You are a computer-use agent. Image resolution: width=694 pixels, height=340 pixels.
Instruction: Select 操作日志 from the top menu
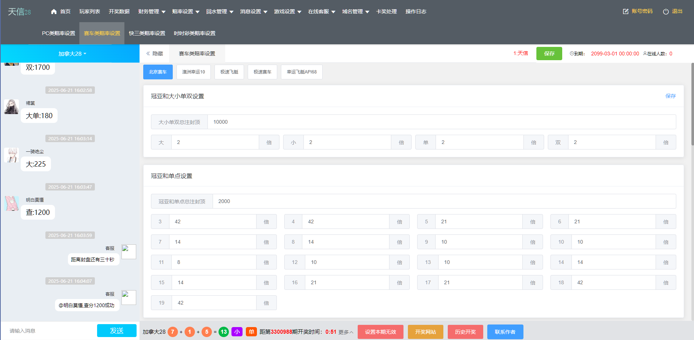click(415, 11)
